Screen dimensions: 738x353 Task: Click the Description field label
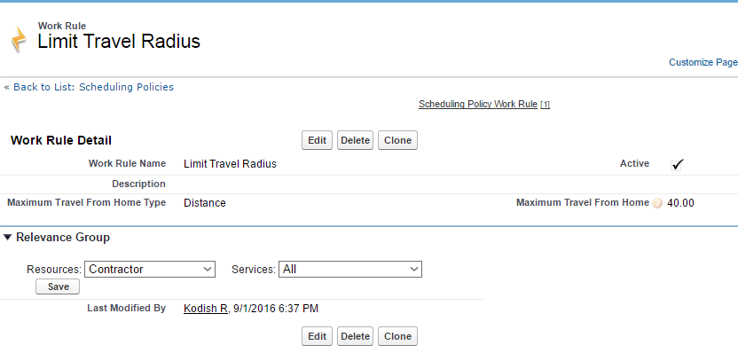pyautogui.click(x=139, y=184)
